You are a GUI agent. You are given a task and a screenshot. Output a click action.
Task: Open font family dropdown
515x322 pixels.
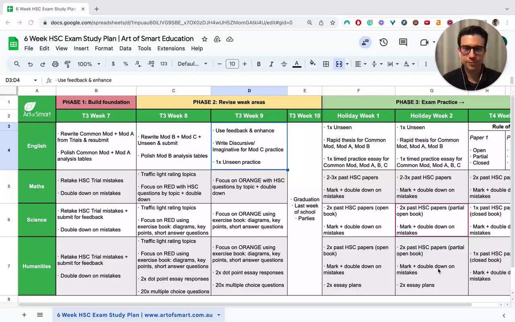click(192, 64)
